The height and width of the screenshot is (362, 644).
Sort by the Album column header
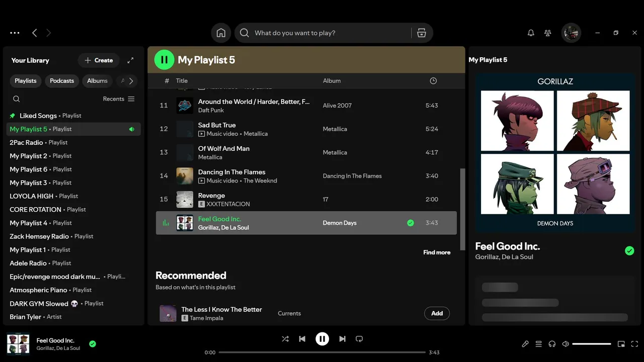point(332,80)
